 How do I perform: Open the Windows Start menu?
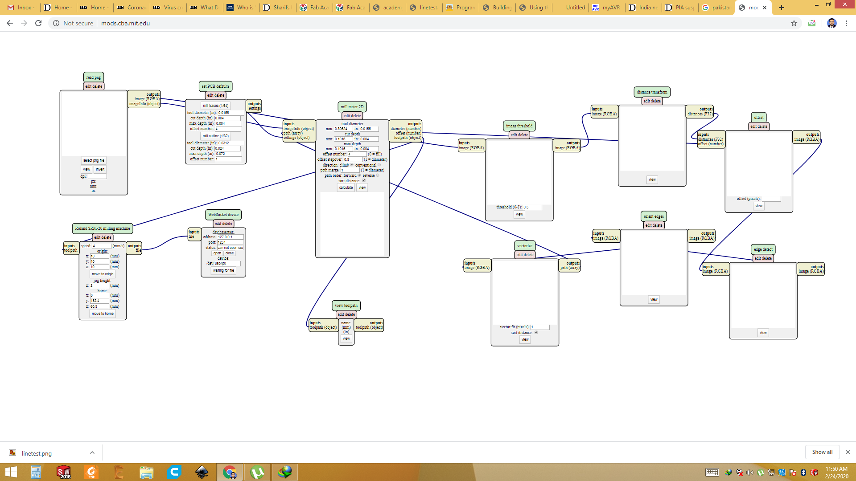11,472
